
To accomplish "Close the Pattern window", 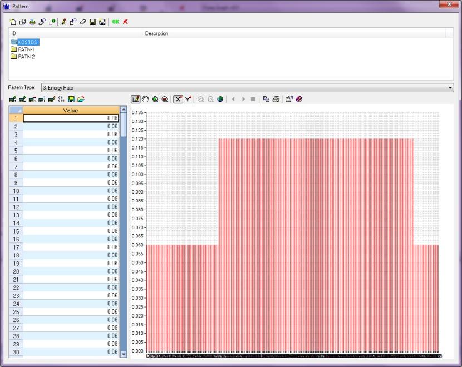I will tap(449, 4).
